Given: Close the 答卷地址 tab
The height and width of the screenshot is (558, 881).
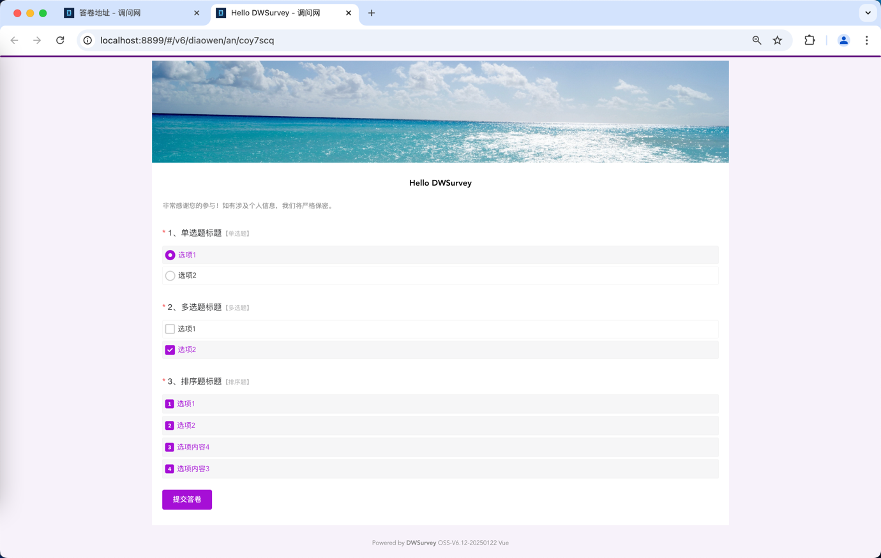Looking at the screenshot, I should tap(197, 13).
